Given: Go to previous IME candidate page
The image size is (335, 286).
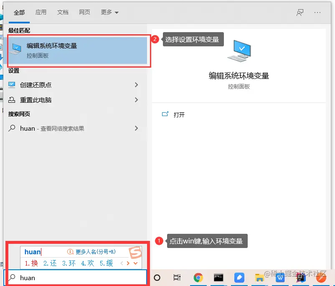Looking at the screenshot, I should pyautogui.click(x=122, y=263).
